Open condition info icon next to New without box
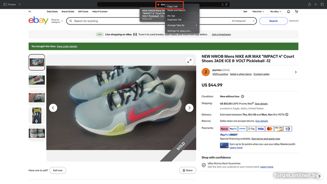The width and height of the screenshot is (327, 184). point(242,96)
